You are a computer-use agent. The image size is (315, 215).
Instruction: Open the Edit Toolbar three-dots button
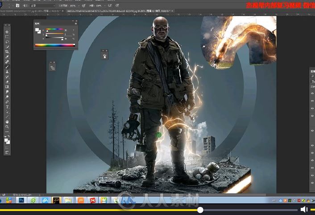[x=7, y=132]
